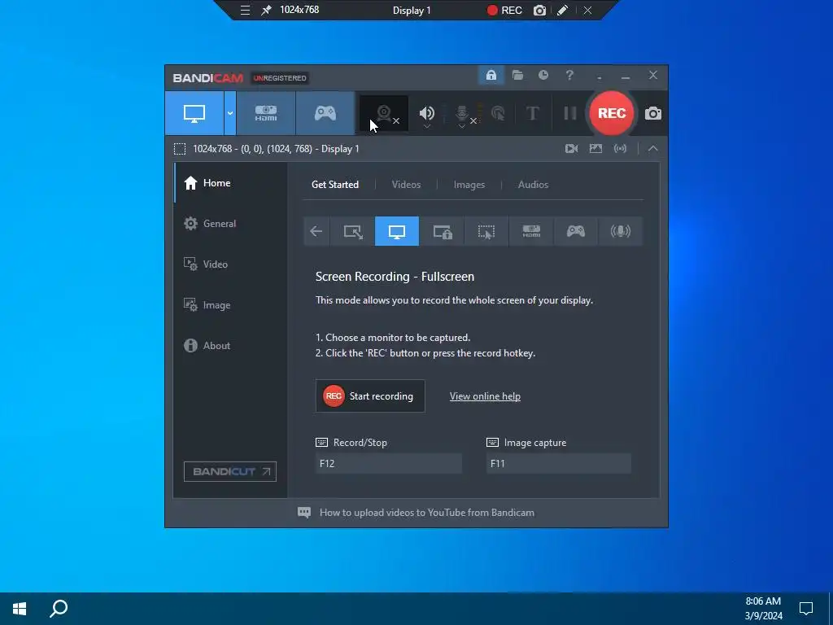
Task: Click the back arrow in mode strip
Action: [x=316, y=231]
